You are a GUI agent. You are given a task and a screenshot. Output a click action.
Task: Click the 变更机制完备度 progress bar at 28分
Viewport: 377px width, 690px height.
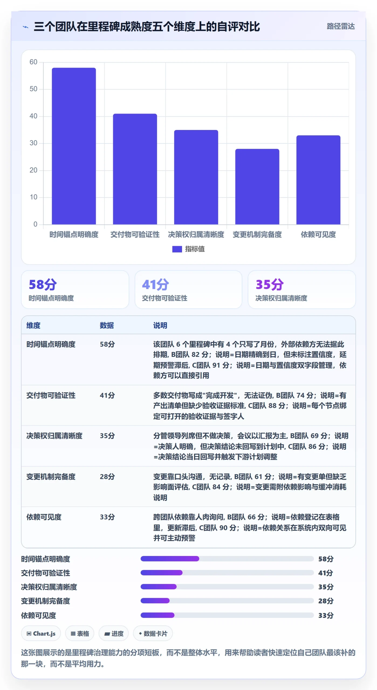[x=227, y=601]
